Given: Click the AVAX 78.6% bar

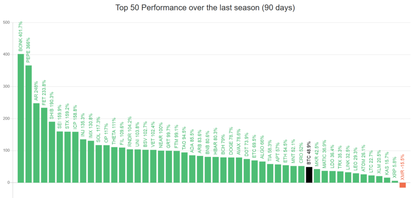Looking at the screenshot, I should [239, 170].
